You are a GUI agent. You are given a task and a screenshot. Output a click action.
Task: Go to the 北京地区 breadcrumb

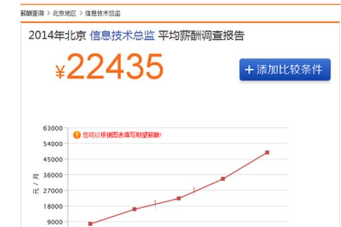coord(65,13)
